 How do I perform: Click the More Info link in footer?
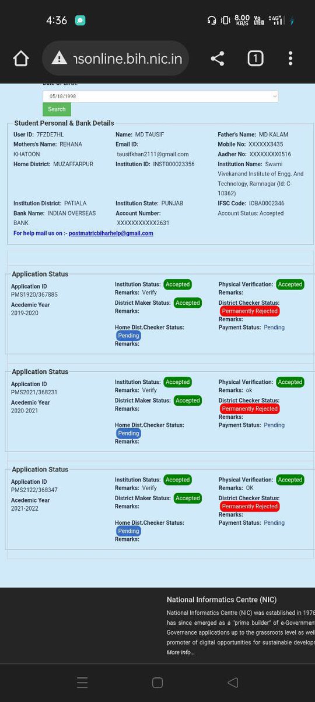(x=181, y=652)
